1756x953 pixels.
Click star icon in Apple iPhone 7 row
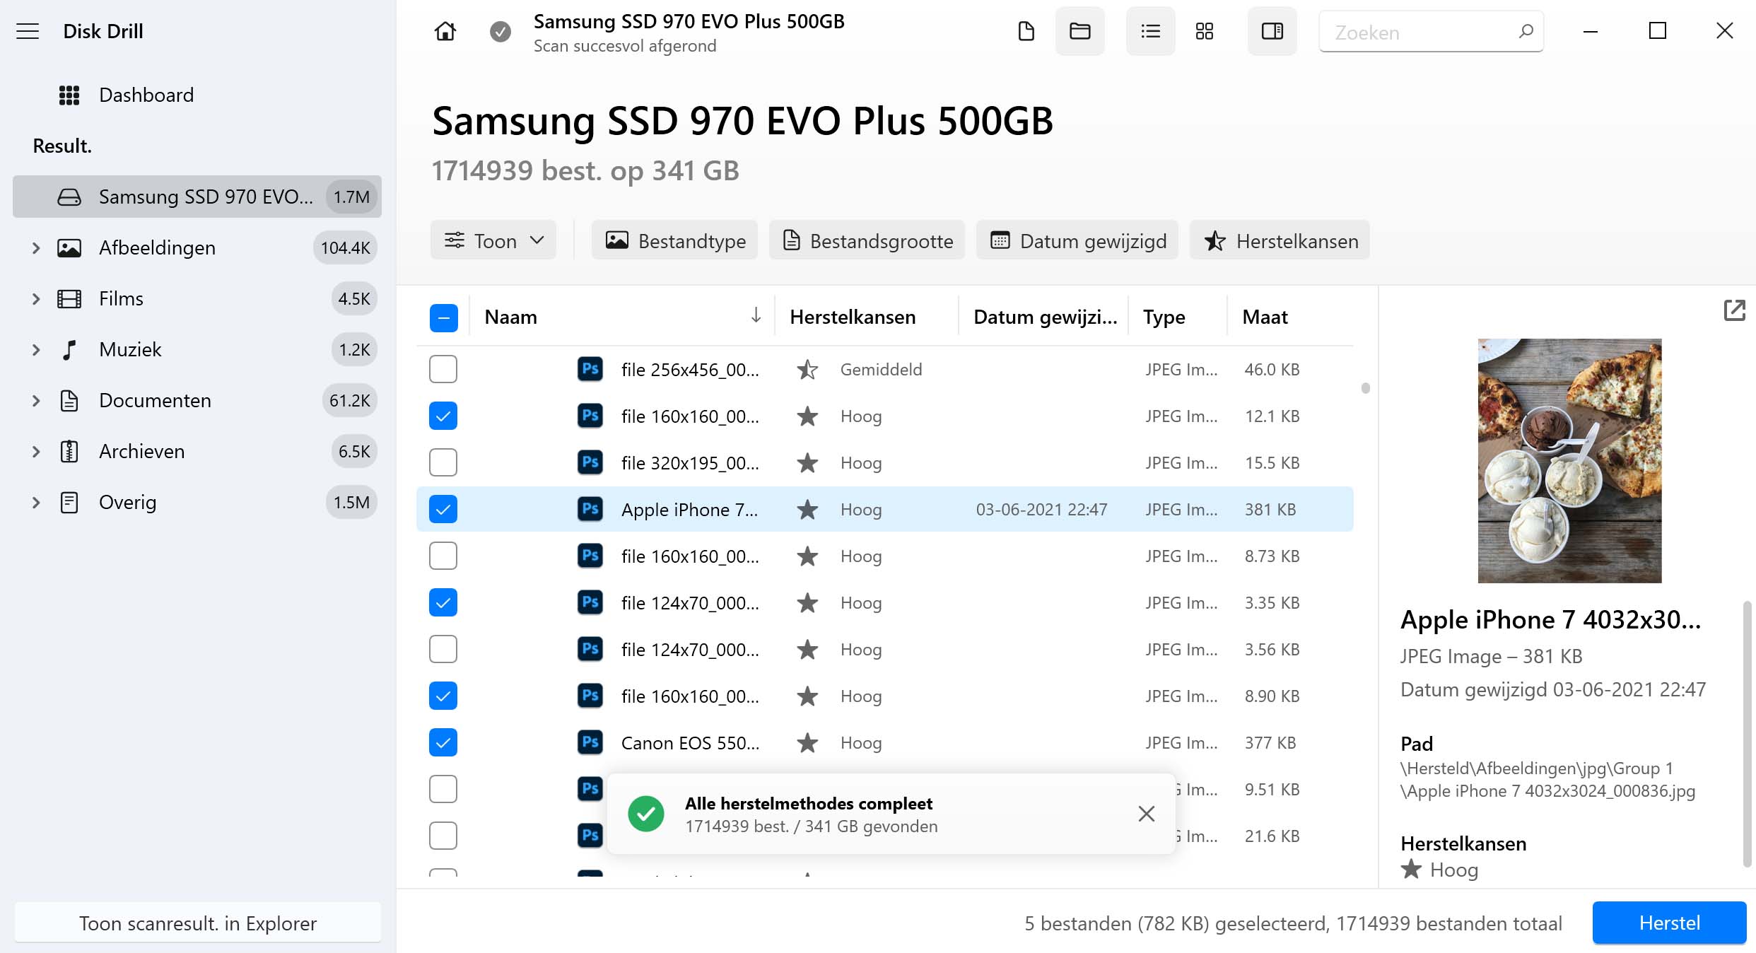807,510
